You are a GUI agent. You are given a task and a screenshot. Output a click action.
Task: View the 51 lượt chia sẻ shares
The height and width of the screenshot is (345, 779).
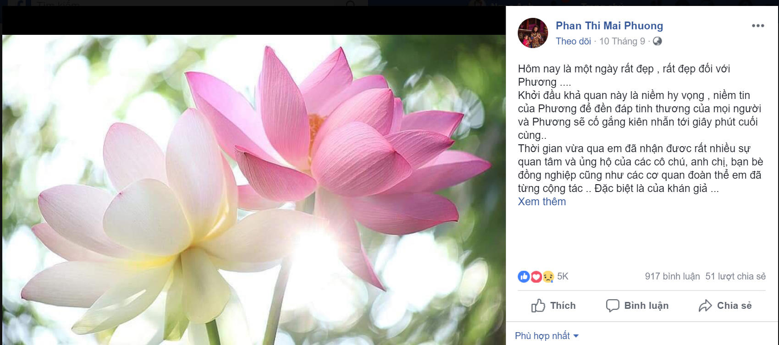735,276
